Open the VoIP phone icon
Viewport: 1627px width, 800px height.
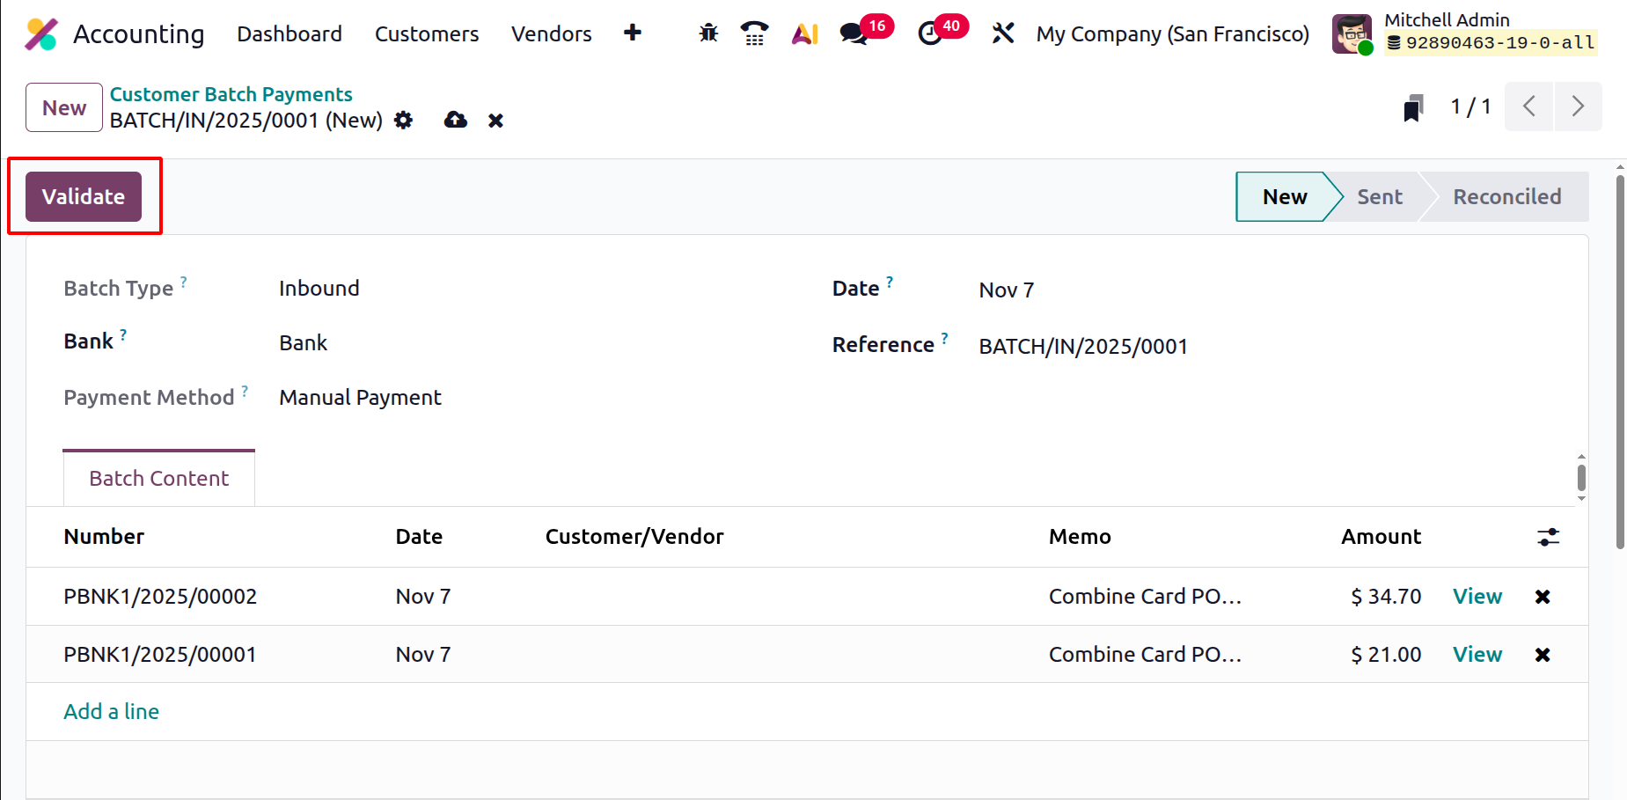click(754, 33)
